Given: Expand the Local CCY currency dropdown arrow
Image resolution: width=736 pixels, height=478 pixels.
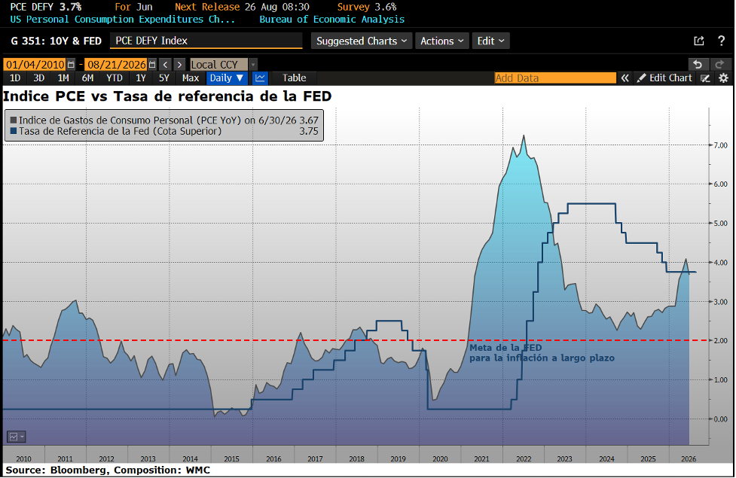Looking at the screenshot, I should click(253, 64).
